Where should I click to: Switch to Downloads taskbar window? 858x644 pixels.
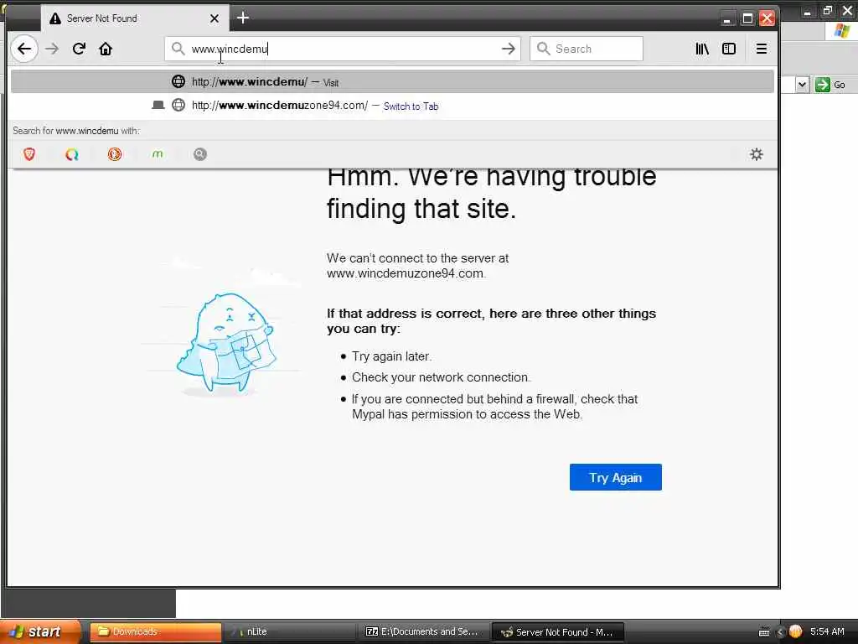point(156,632)
